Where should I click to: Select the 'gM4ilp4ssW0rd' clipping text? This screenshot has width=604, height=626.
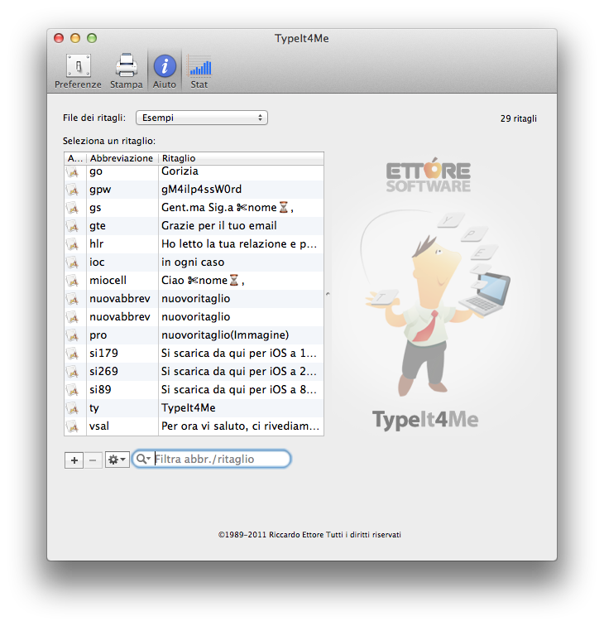point(201,190)
